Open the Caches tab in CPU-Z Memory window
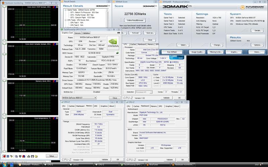The width and height of the screenshot is (268, 167). [71, 106]
